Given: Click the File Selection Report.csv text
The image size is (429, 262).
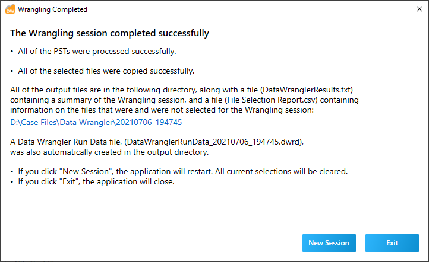Looking at the screenshot, I should 271,100.
